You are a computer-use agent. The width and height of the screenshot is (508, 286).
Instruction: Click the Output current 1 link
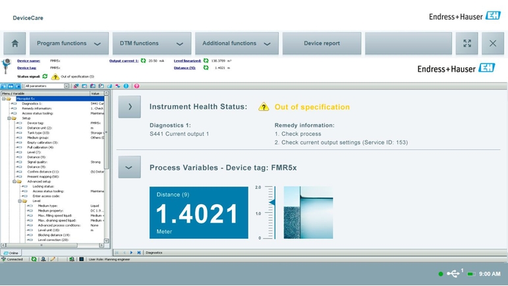pos(124,61)
